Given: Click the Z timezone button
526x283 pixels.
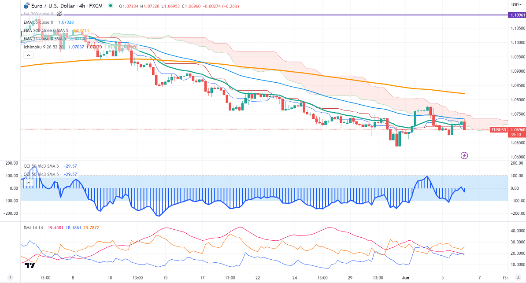Looking at the screenshot, I should coord(11,278).
